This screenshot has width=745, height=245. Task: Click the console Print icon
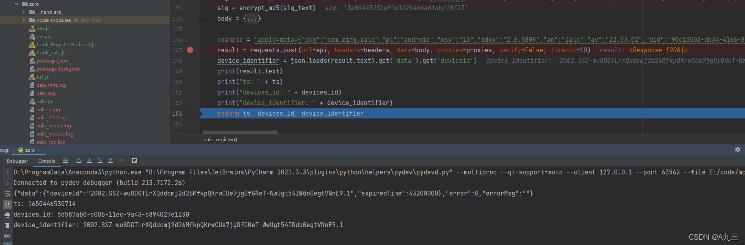pos(7,215)
